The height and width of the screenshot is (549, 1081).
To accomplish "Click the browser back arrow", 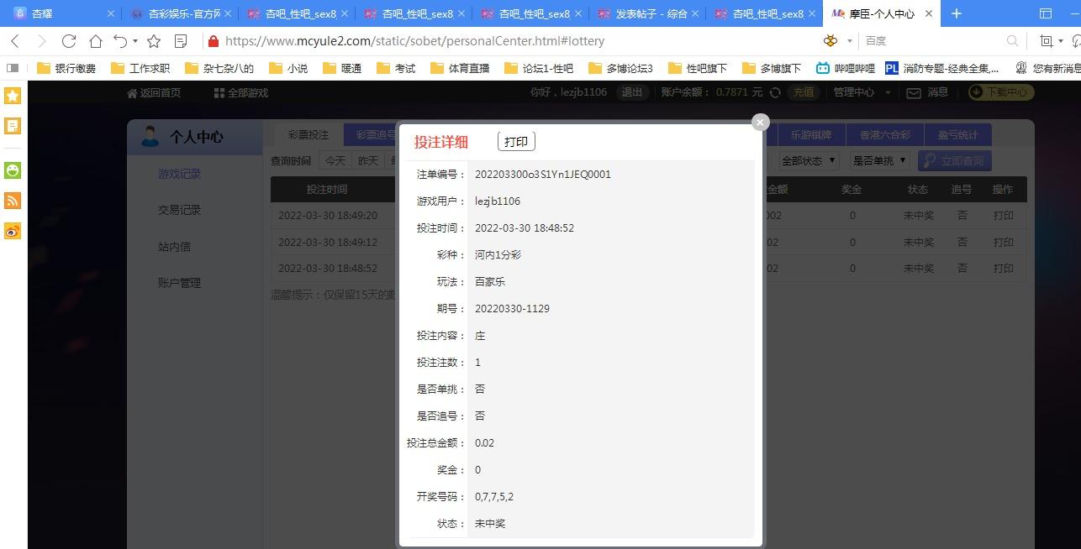I will (15, 41).
